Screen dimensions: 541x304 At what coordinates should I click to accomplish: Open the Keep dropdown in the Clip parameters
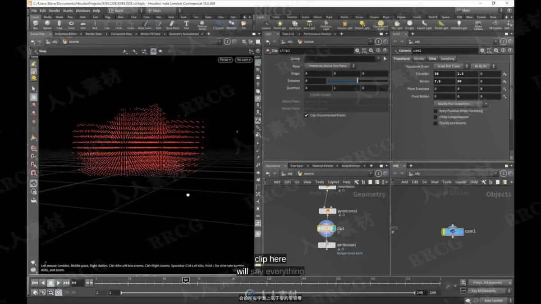pos(331,66)
